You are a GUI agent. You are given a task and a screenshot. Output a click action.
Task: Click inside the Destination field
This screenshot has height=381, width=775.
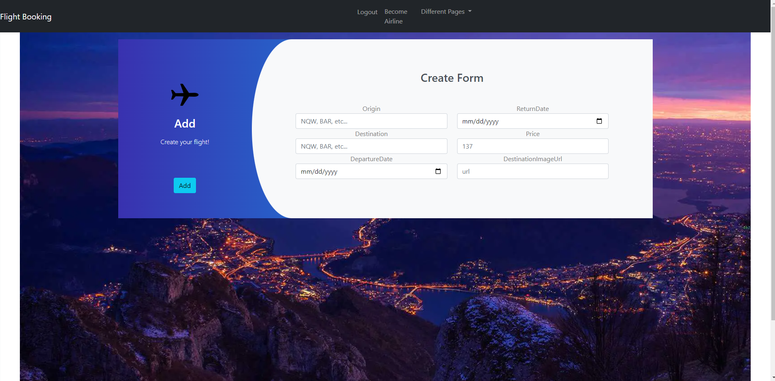371,146
